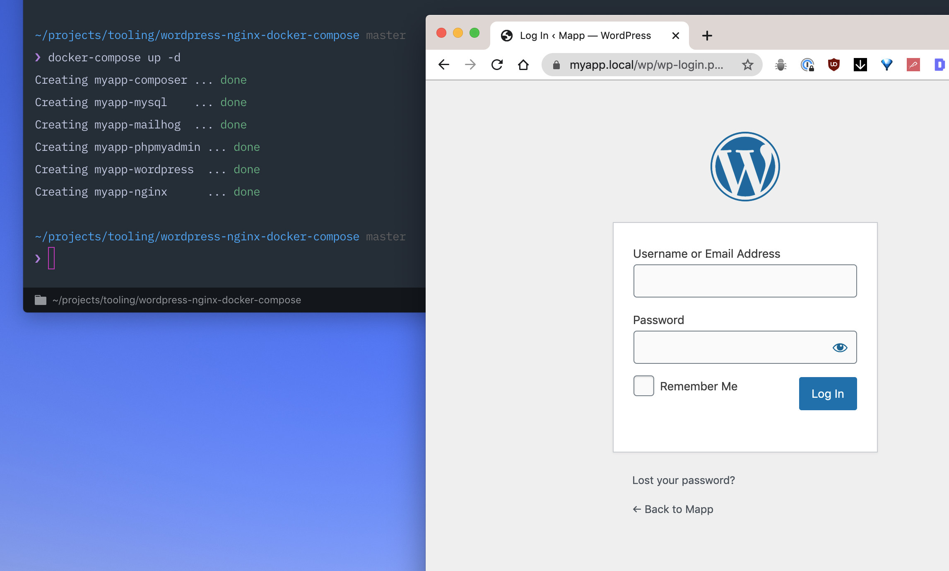Open the Lost your password link
This screenshot has width=949, height=571.
683,480
